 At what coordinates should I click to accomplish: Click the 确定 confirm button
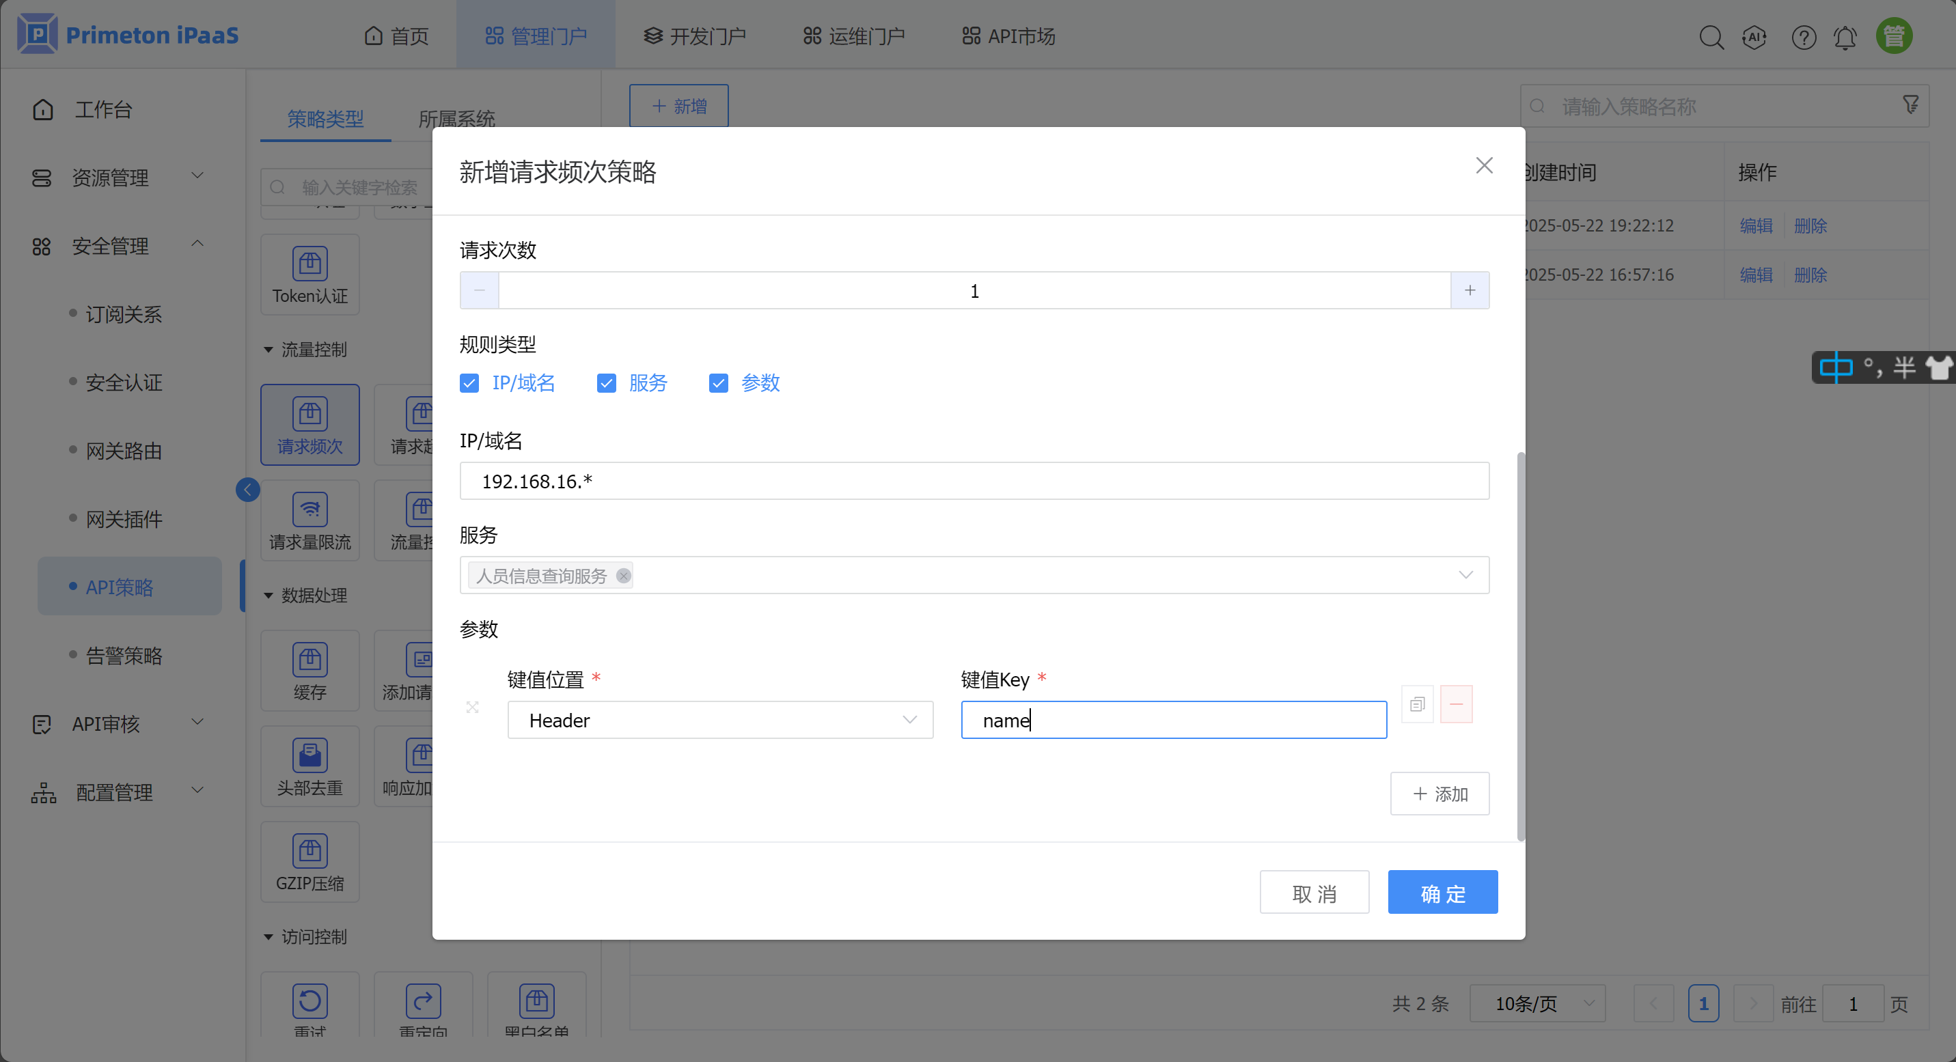(1442, 893)
